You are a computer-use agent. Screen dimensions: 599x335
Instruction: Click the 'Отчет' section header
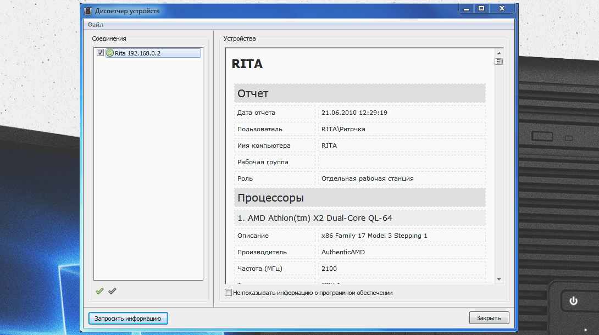pyautogui.click(x=359, y=93)
